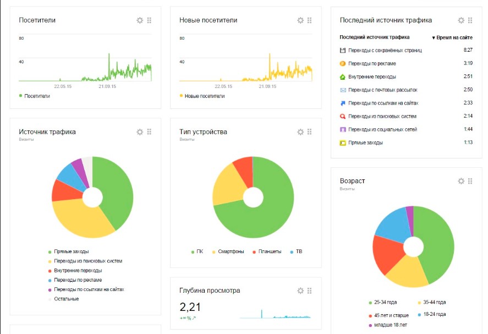Click the blue arrow site links icon
488x334 pixels.
coord(343,103)
